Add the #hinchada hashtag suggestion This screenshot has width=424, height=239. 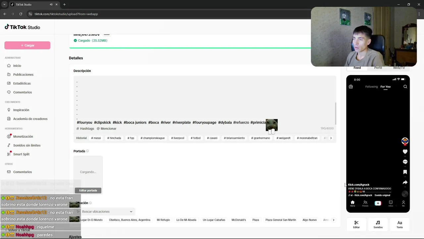[114, 138]
